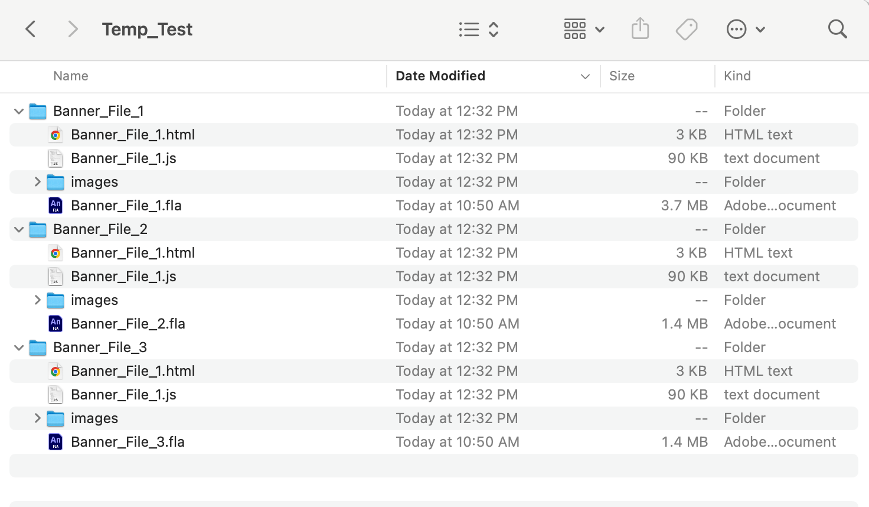
Task: Click the Share toolbar icon
Action: [640, 29]
